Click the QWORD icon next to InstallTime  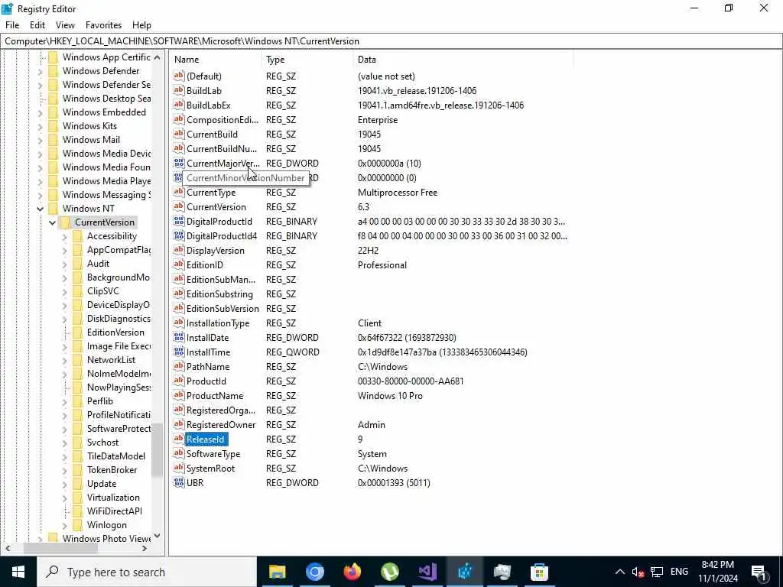click(179, 352)
